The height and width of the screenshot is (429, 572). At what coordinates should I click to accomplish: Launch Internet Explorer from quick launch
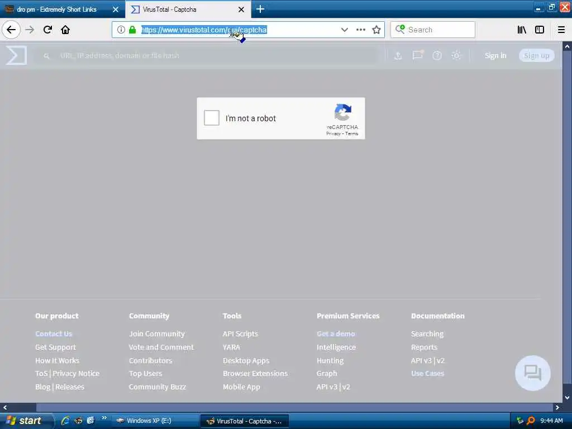coord(65,421)
